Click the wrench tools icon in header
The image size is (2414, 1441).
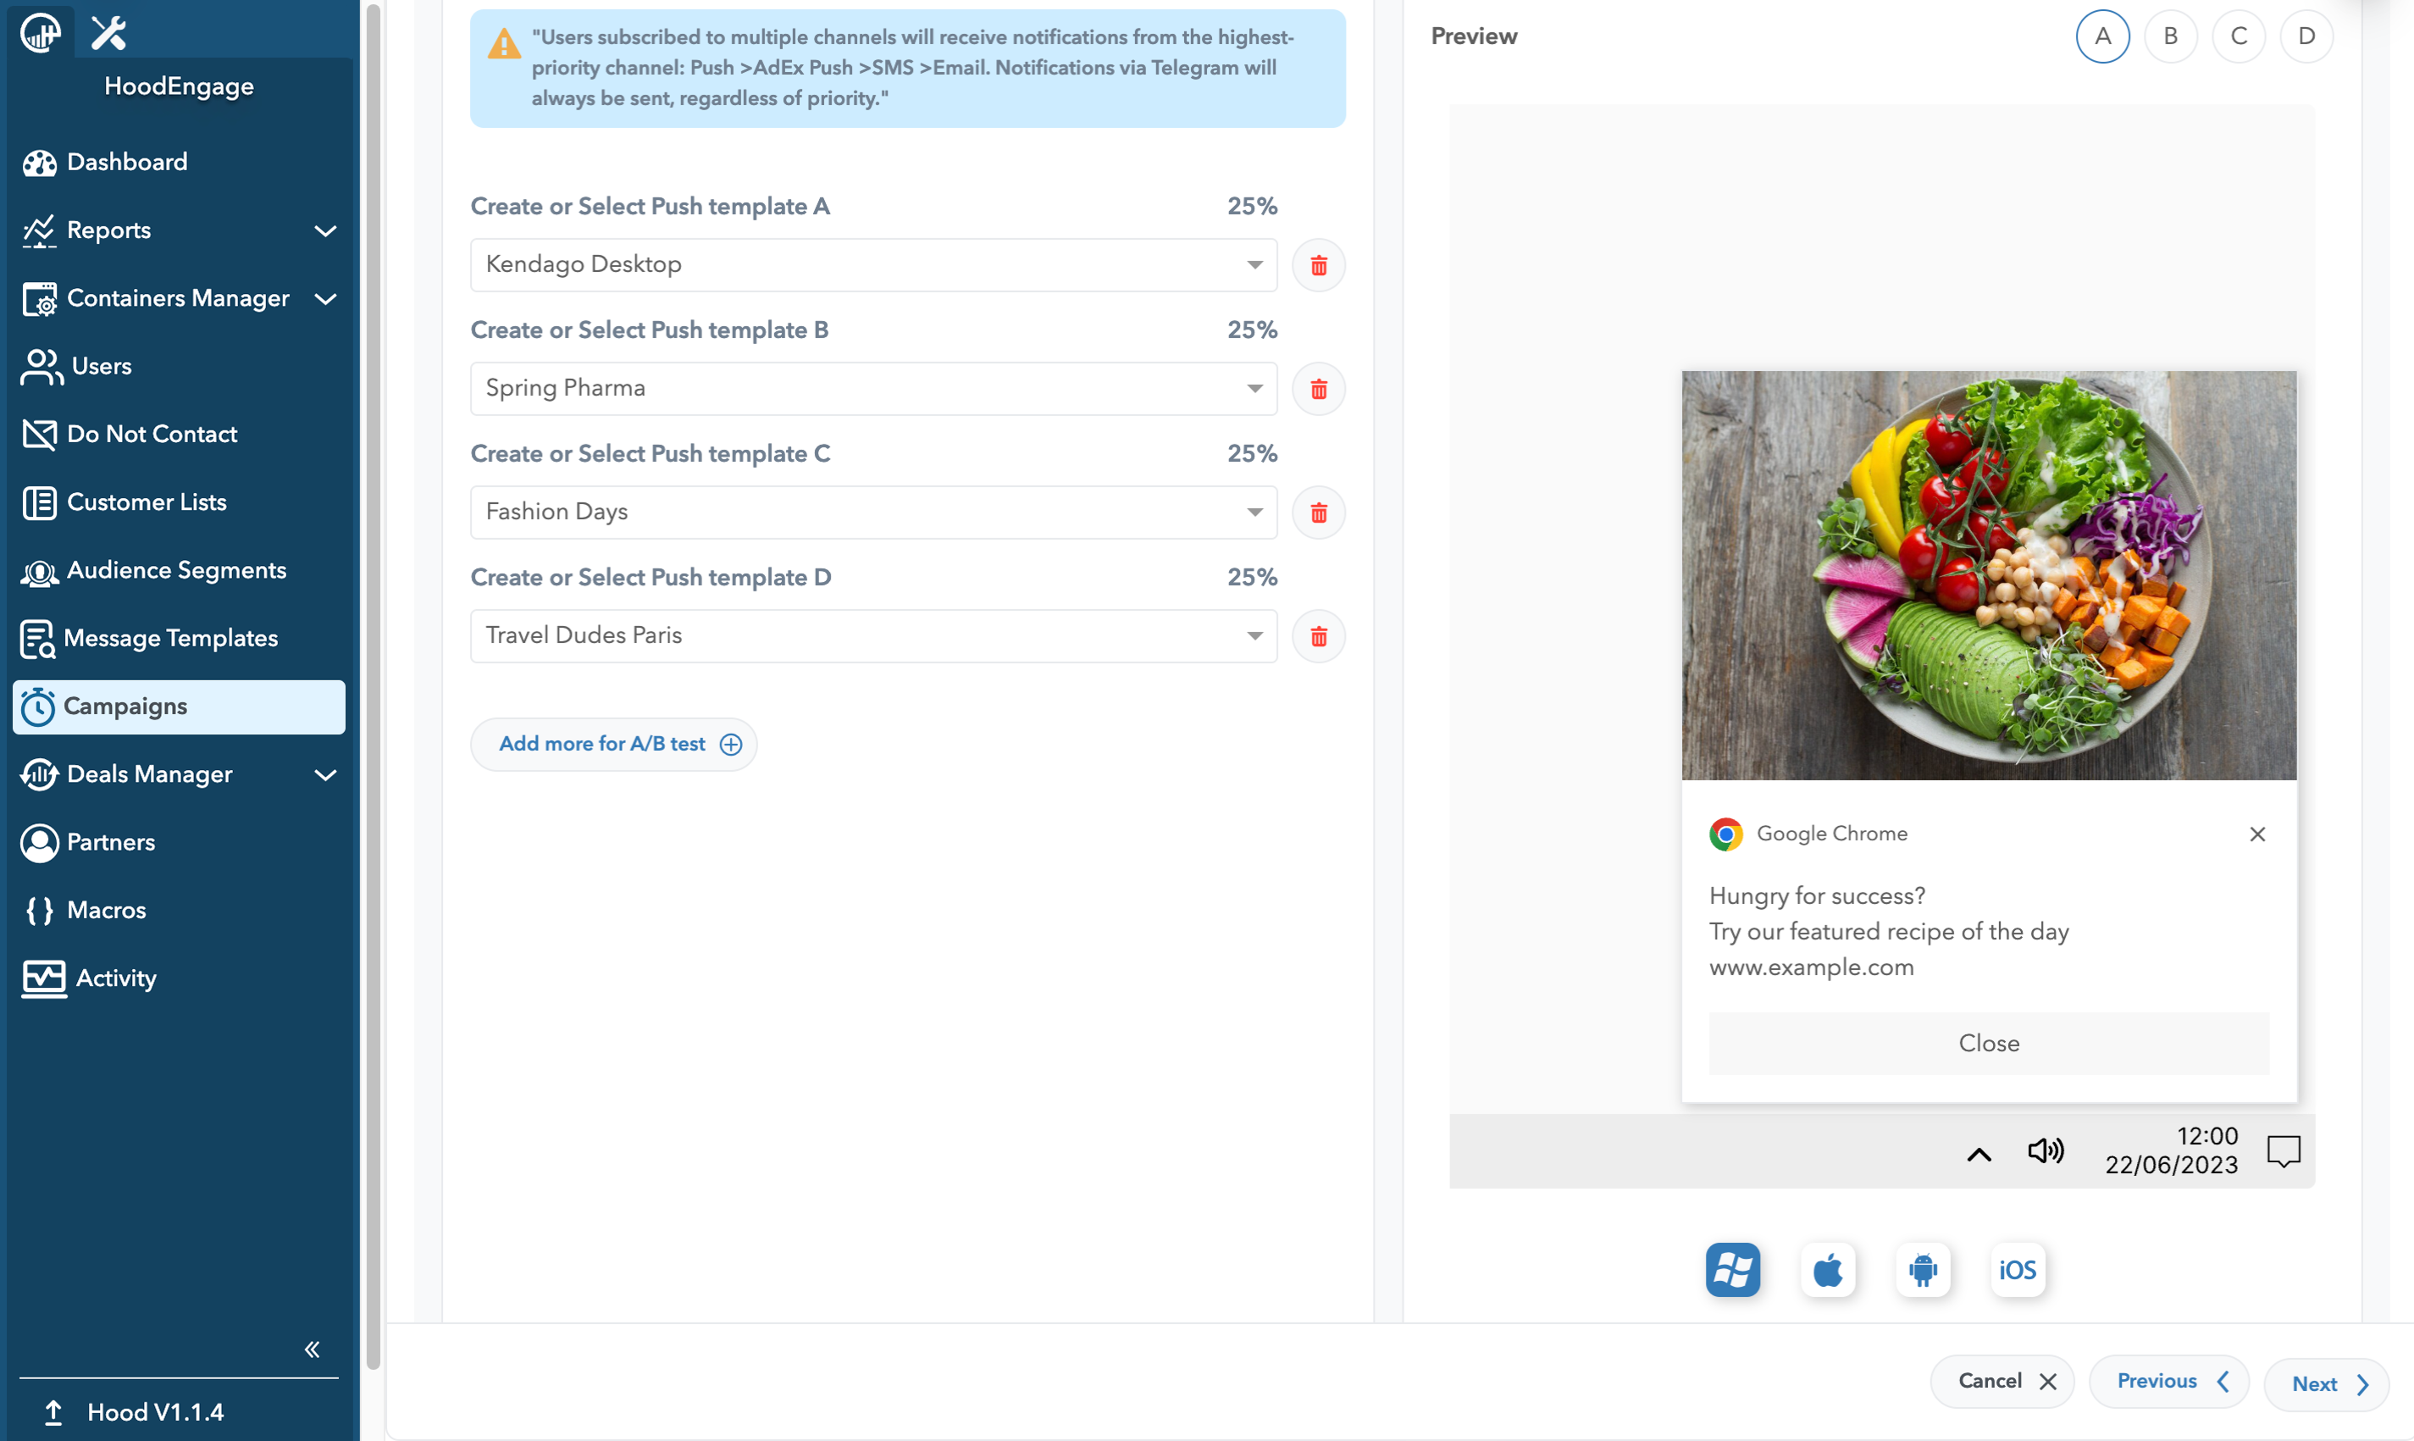108,33
